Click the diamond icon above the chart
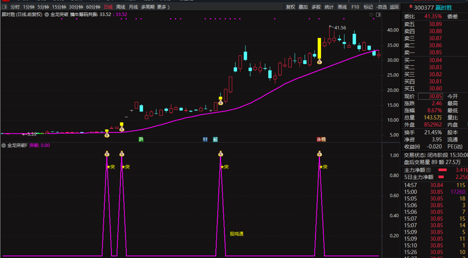Screen dimensions: 468x258 click(371, 15)
